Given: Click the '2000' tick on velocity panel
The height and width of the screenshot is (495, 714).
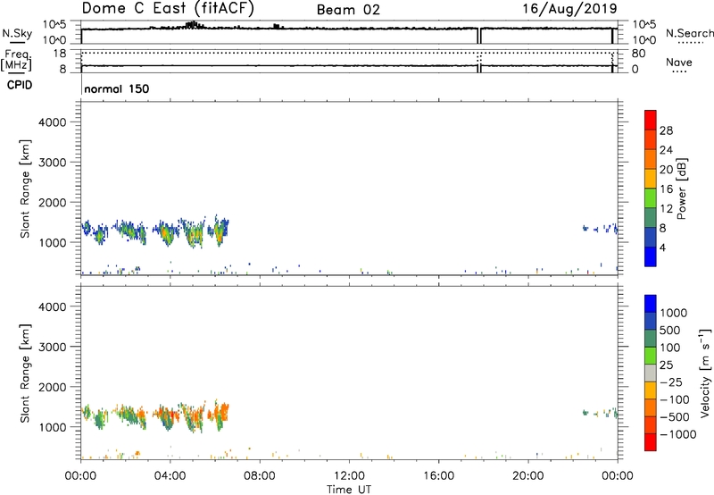Looking at the screenshot, I should [x=53, y=387].
